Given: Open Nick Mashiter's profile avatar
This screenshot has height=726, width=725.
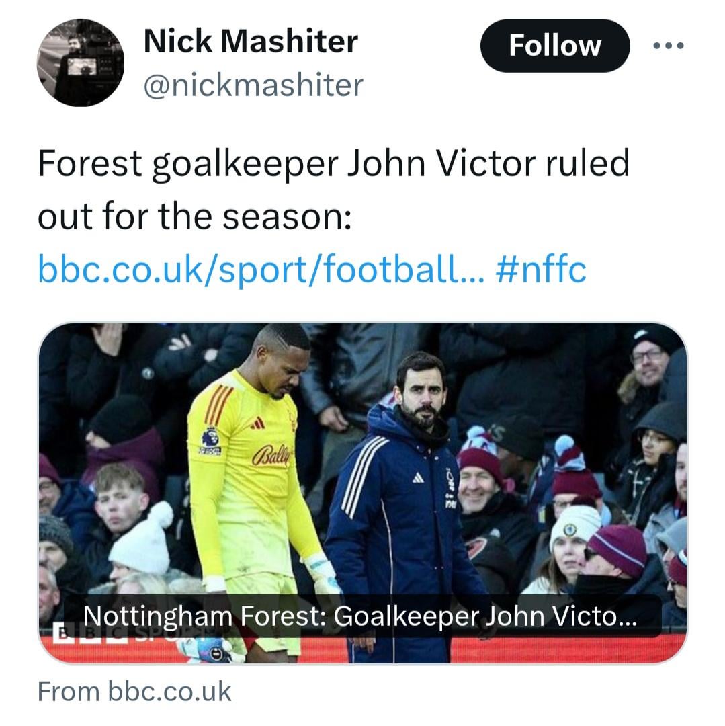Looking at the screenshot, I should (80, 63).
